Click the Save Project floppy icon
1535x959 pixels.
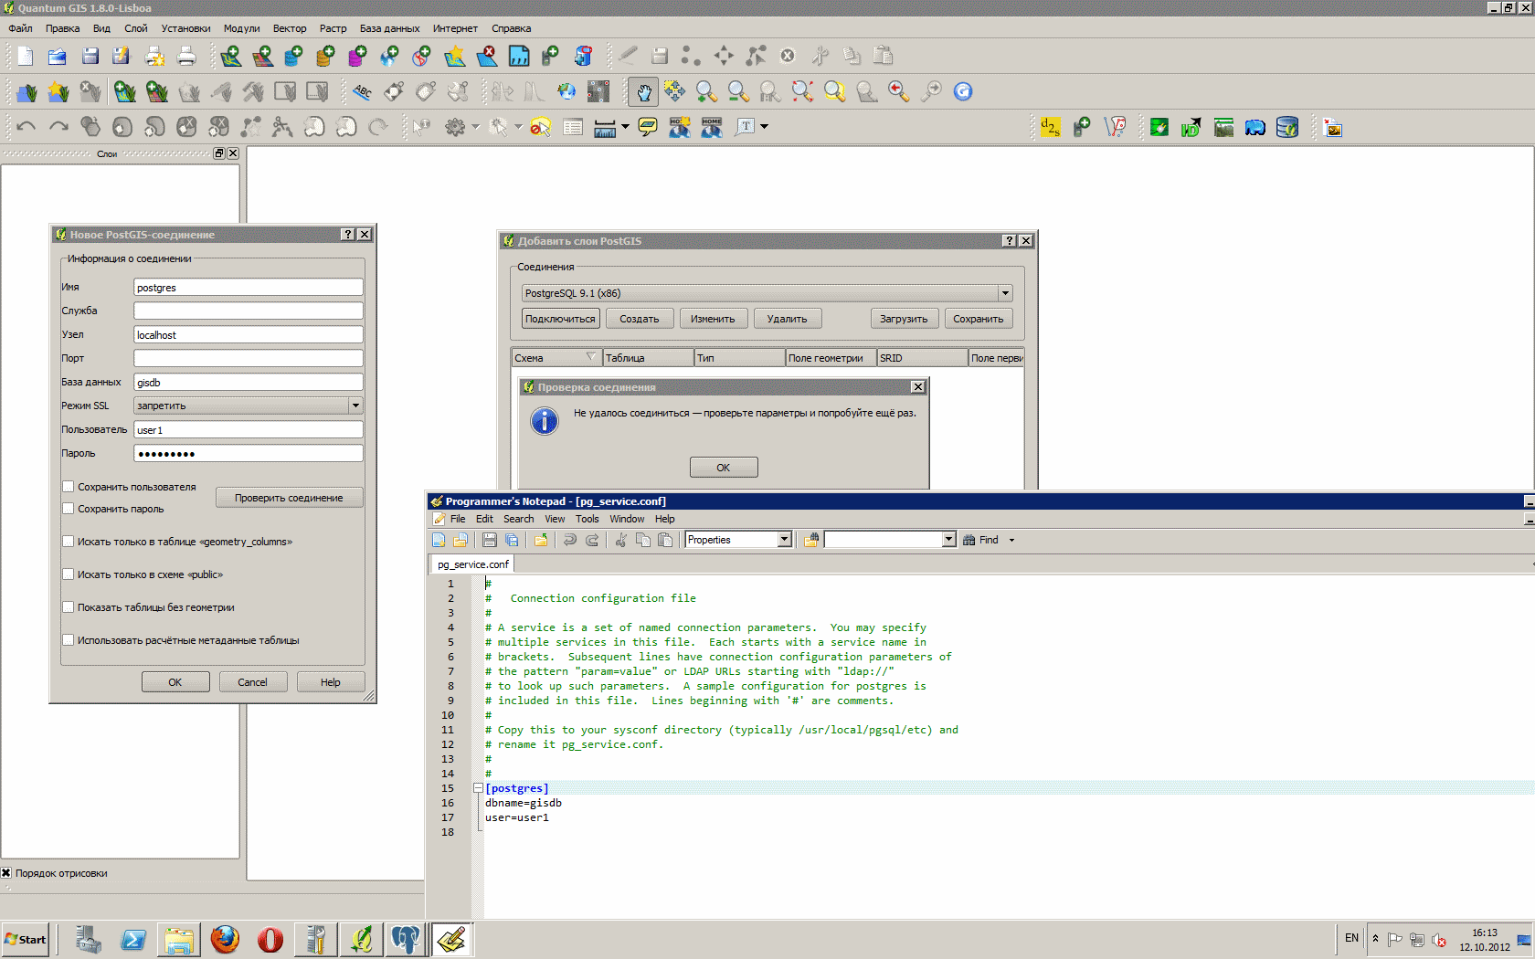(x=90, y=57)
